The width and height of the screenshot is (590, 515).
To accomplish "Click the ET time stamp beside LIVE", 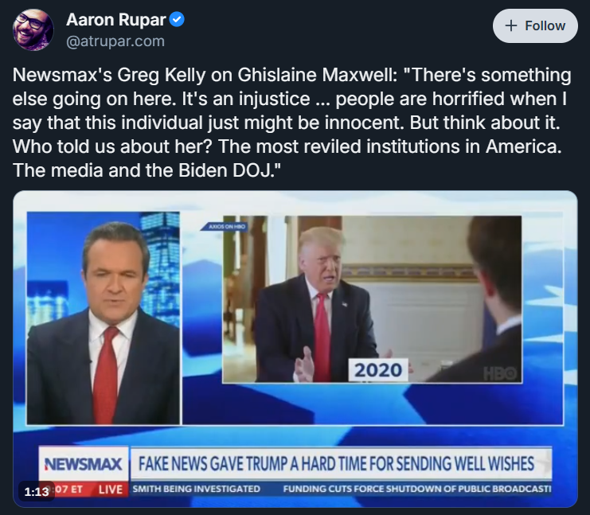I will 69,490.
